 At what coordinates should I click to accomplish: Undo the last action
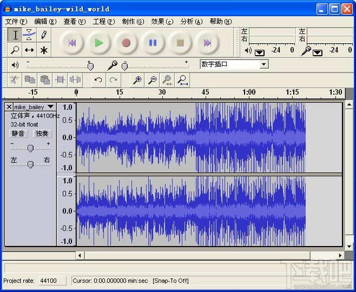[x=98, y=80]
